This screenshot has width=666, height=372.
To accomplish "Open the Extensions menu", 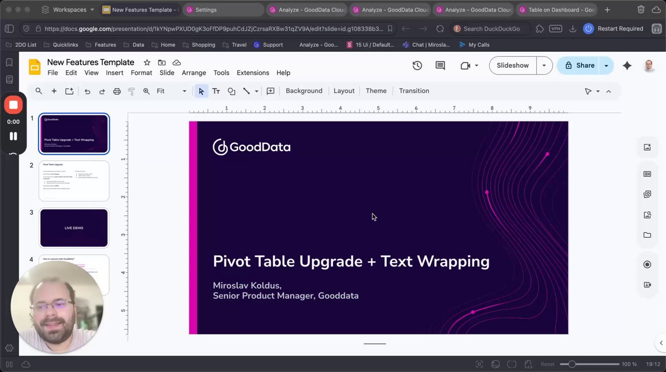I will [253, 73].
